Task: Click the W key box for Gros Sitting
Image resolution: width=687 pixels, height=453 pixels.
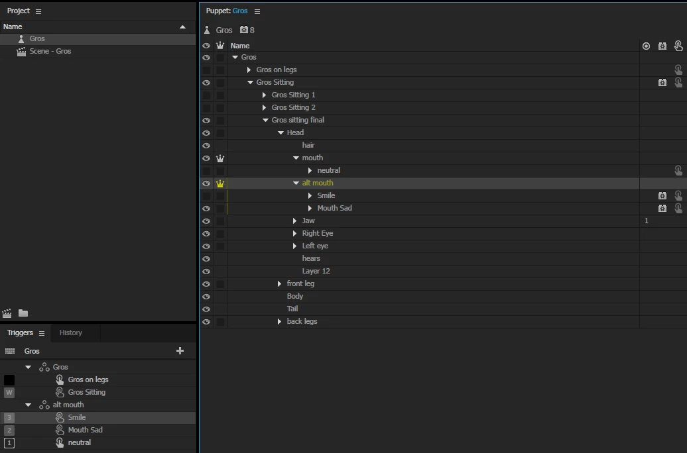Action: click(x=9, y=392)
